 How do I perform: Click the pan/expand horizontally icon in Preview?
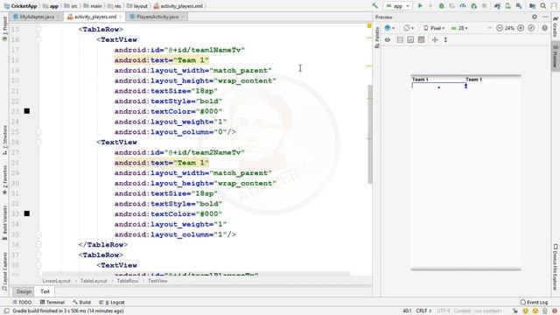pyautogui.click(x=435, y=39)
